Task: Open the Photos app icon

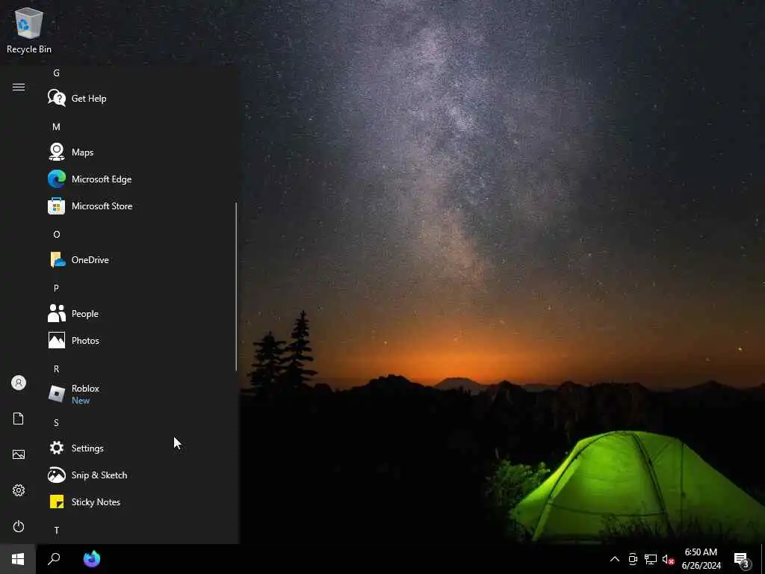Action: click(57, 340)
